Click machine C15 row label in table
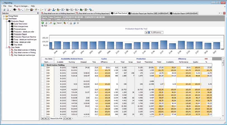The width and height of the screenshot is (227, 125). pos(48,90)
